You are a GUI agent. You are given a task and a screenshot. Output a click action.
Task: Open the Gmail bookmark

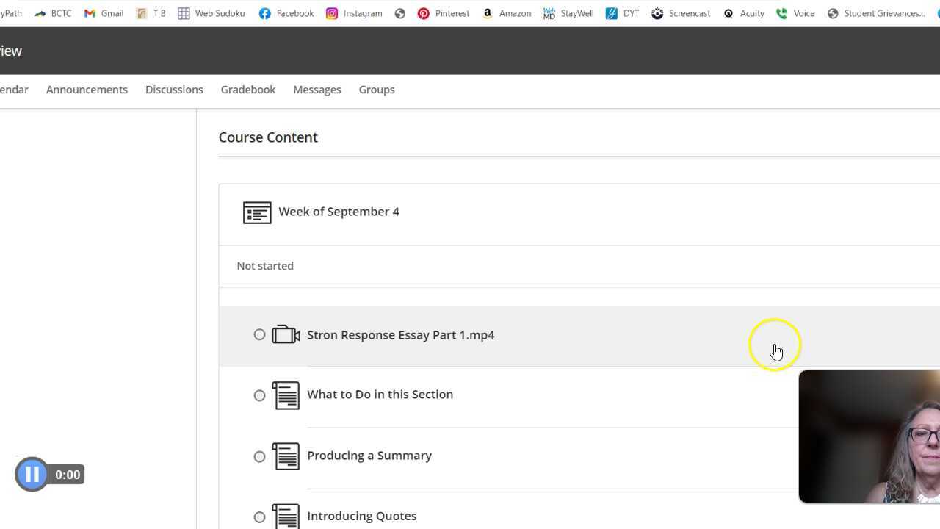104,13
